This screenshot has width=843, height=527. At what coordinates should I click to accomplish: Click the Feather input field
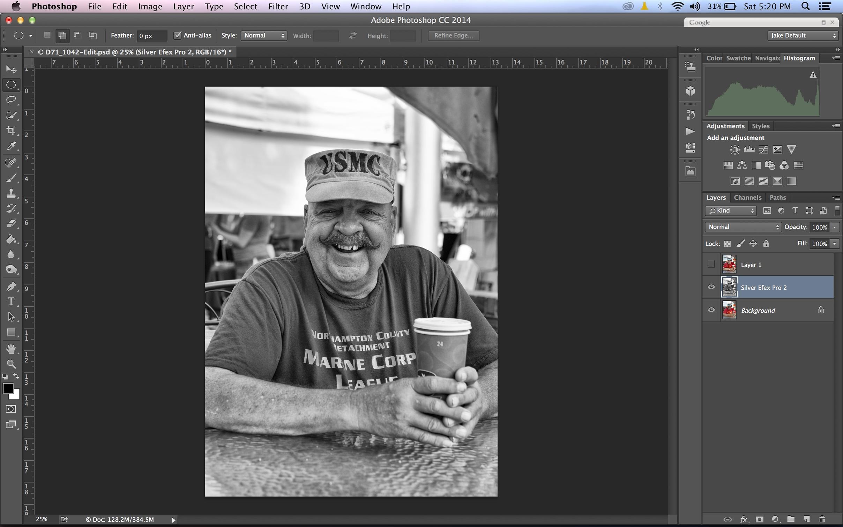[x=152, y=36]
